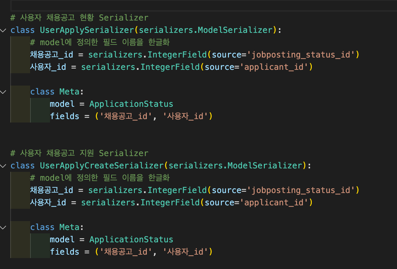Select 'applicant_id' string in UserApplyCreateSerializer
This screenshot has width=397, height=269.
point(274,203)
